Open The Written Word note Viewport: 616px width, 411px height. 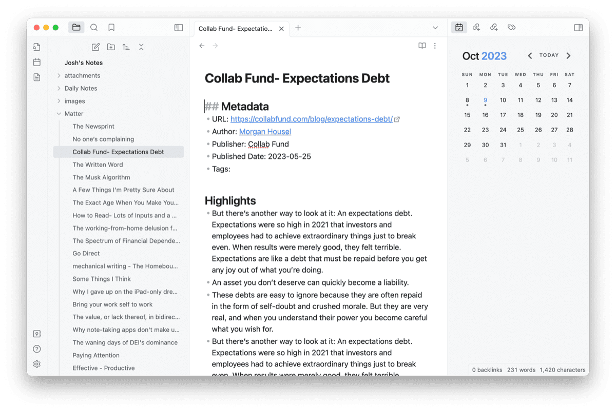point(98,165)
